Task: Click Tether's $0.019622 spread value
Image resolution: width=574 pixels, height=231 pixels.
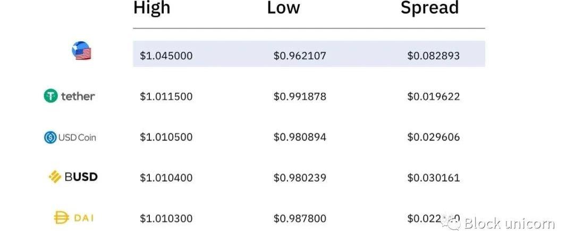Action: click(x=434, y=97)
